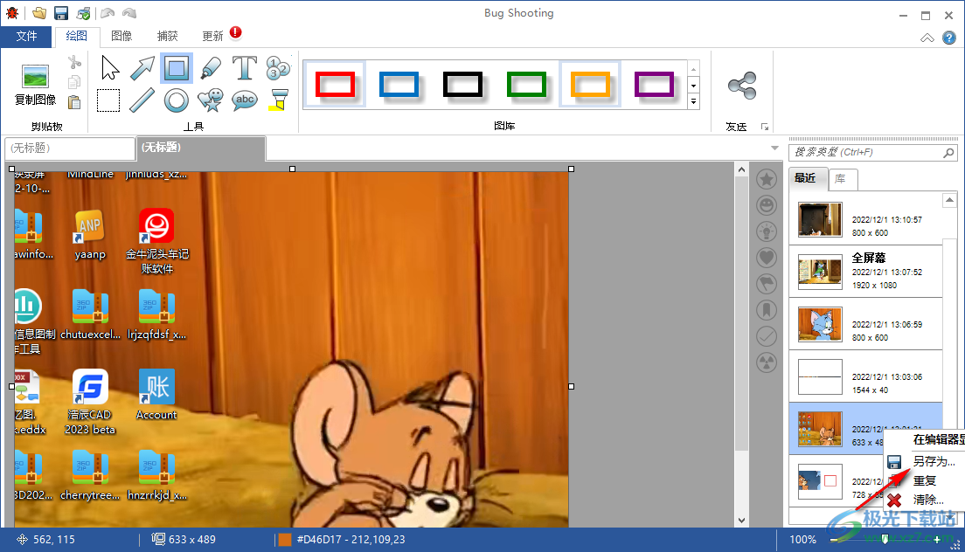Choose the blue rectangle style
The width and height of the screenshot is (965, 552).
[x=399, y=85]
